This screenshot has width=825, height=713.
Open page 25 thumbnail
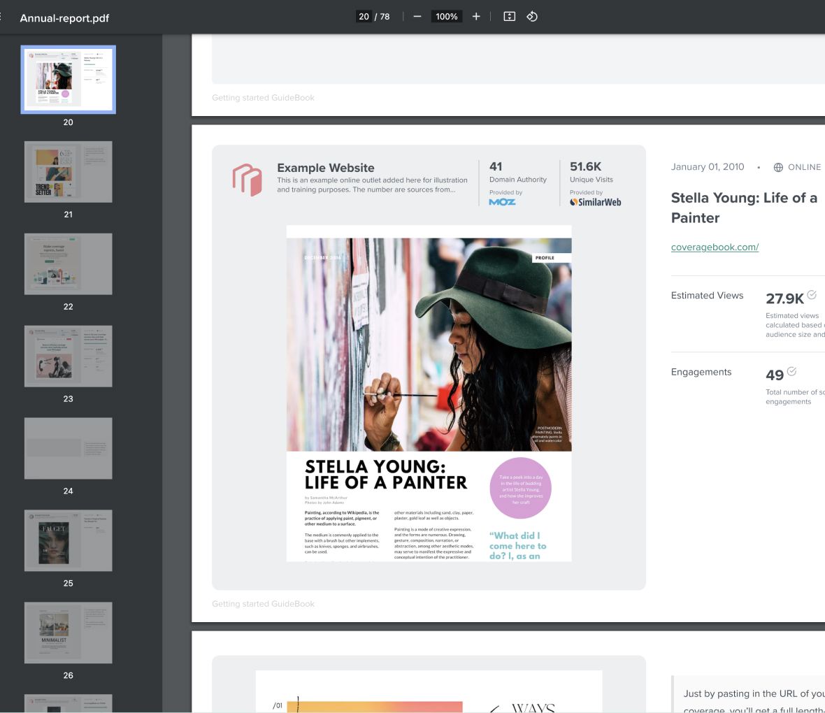[x=69, y=540]
